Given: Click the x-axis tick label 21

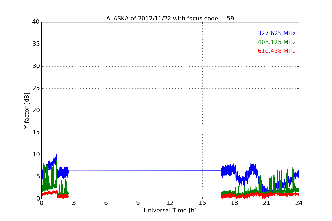Looking at the screenshot, I should tap(267, 203).
